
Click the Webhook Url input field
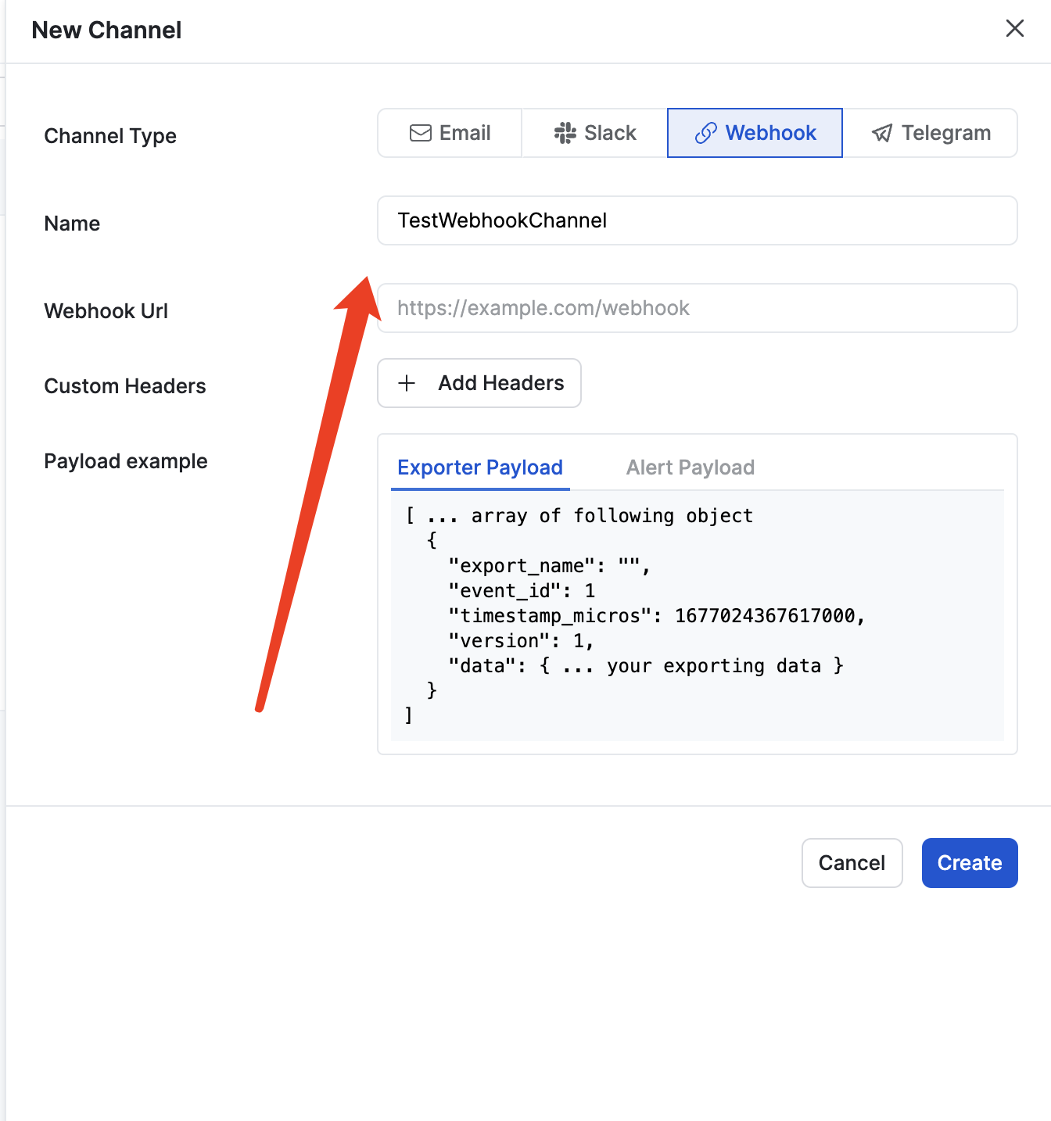[x=696, y=308]
